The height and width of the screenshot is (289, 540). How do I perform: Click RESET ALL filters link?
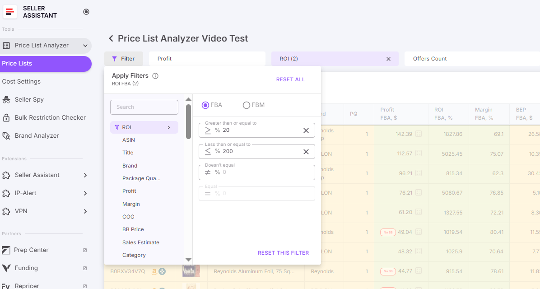point(290,79)
